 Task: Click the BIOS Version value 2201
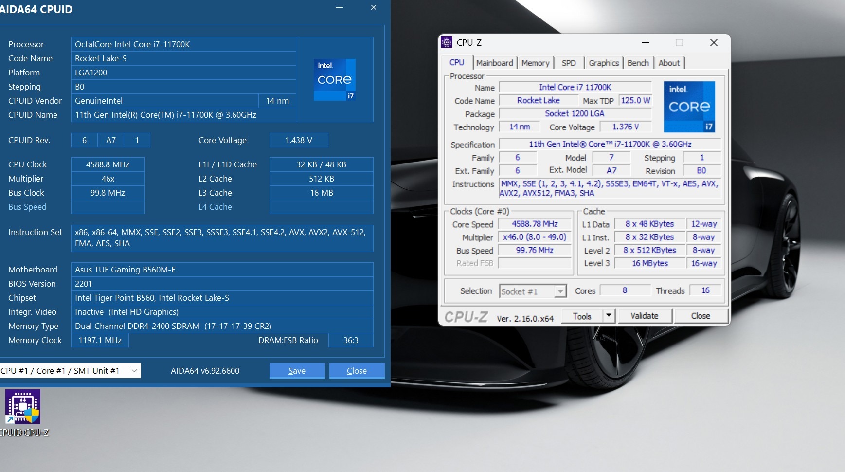222,284
